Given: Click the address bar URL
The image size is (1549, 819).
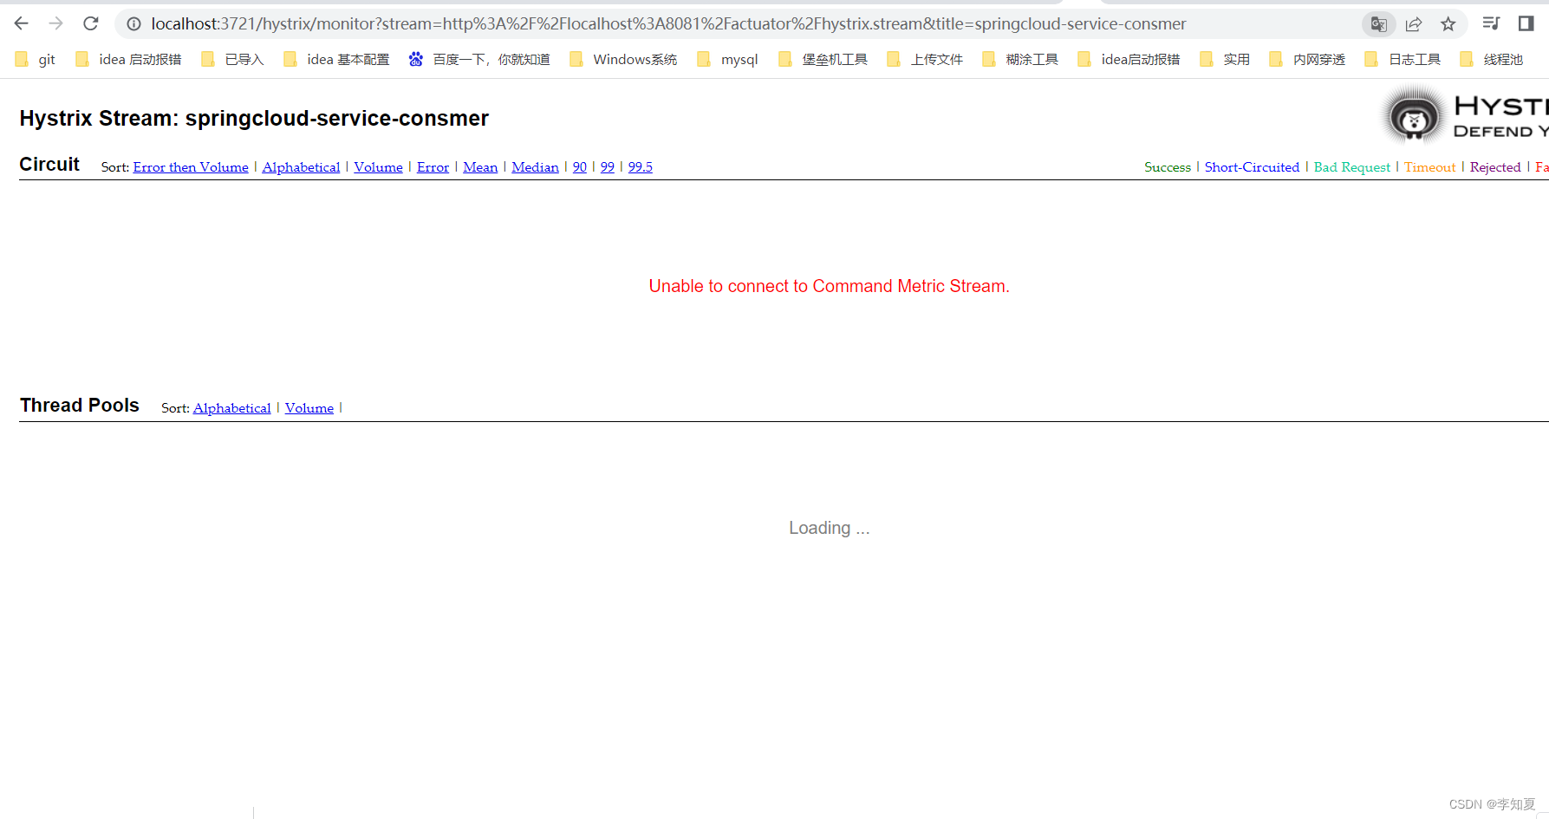Looking at the screenshot, I should pyautogui.click(x=668, y=24).
